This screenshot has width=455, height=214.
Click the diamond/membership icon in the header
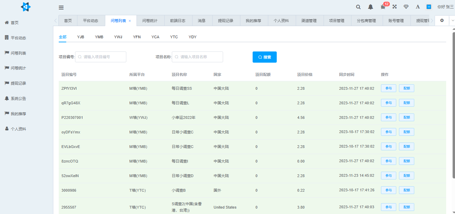pyautogui.click(x=406, y=6)
